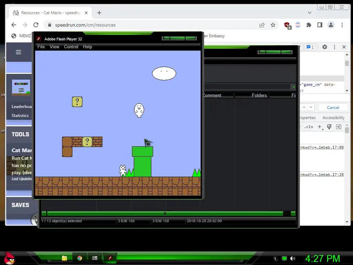Switch to 7-Zip from the taskbar
Image resolution: width=353 pixels, height=265 pixels.
pos(95,258)
